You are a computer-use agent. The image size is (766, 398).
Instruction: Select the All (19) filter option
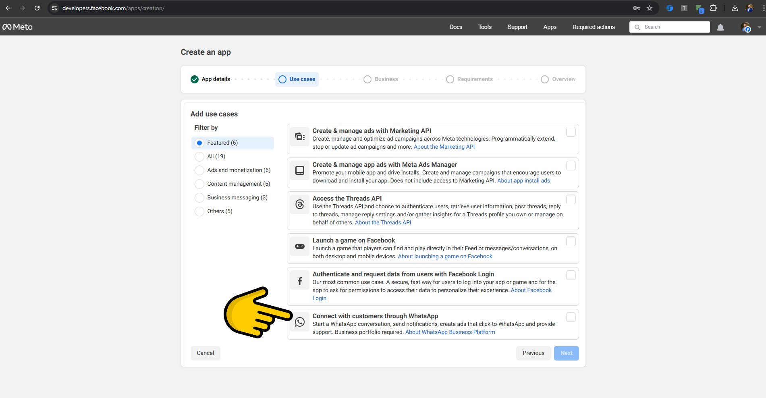coord(199,156)
